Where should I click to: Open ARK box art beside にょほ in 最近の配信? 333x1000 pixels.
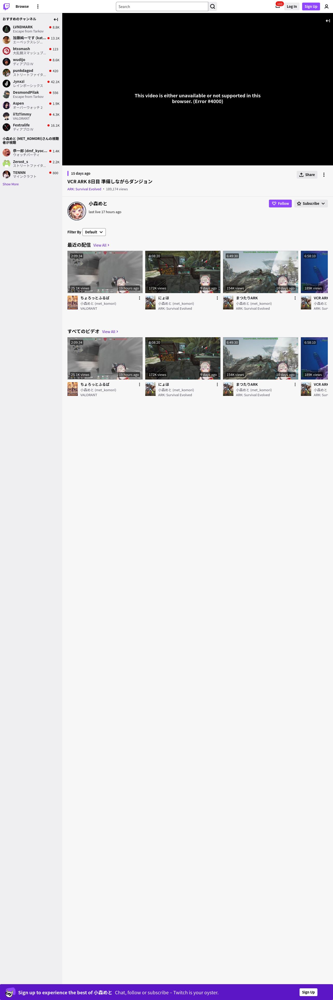click(x=150, y=302)
